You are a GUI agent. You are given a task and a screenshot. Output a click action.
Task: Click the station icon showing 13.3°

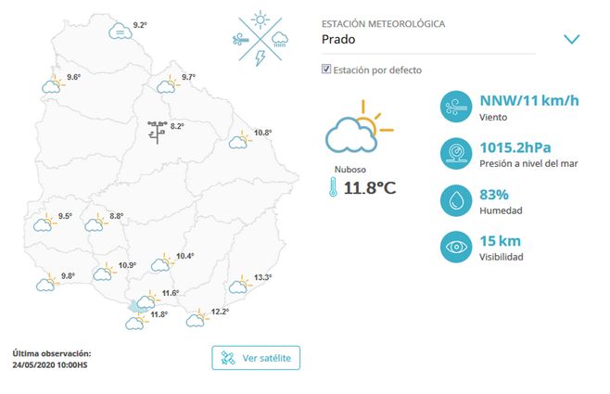point(240,284)
